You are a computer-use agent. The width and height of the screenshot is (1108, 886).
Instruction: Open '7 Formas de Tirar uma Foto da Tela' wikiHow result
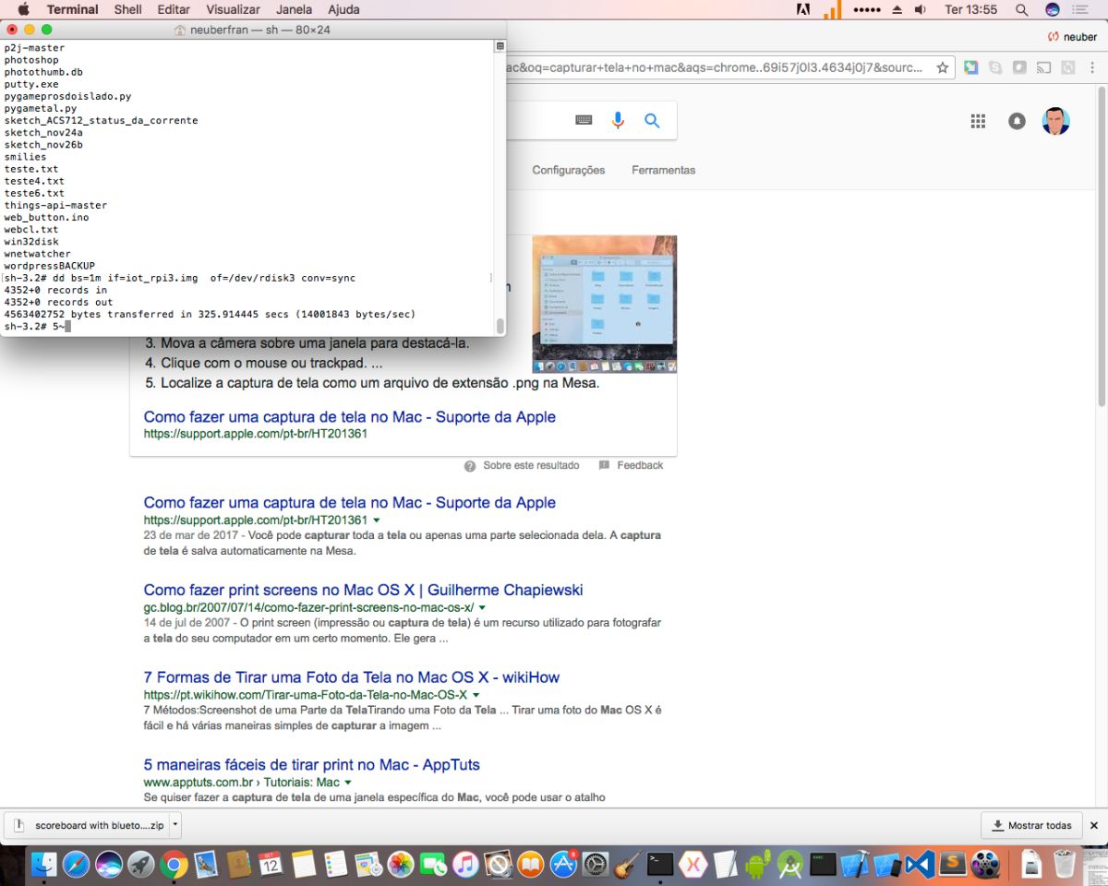pyautogui.click(x=352, y=676)
